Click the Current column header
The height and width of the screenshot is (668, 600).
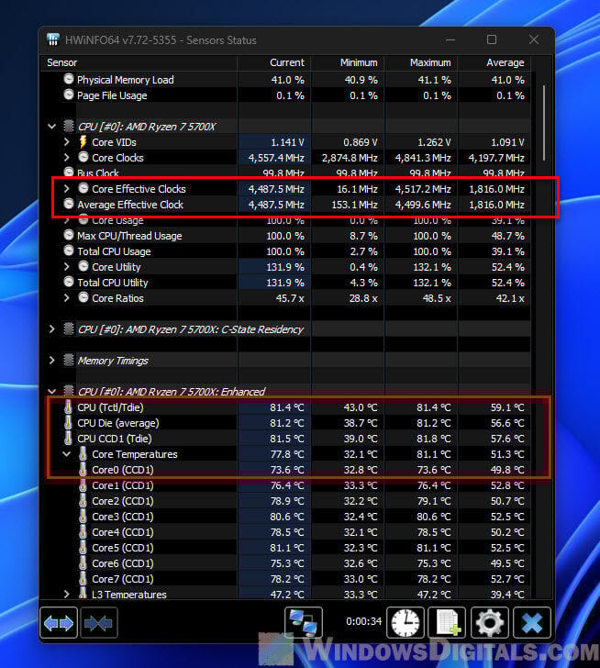(x=274, y=62)
